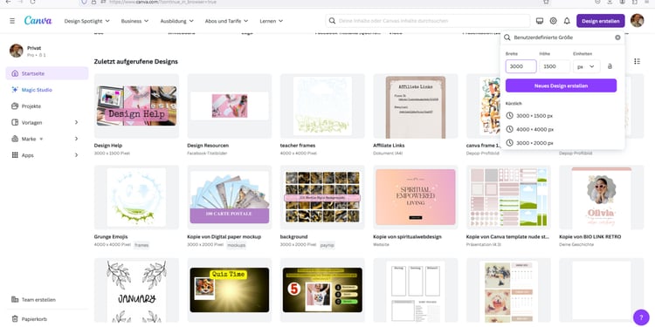655x327 pixels.
Task: Open the hamburger menu beside Canva logo
Action: (x=12, y=21)
